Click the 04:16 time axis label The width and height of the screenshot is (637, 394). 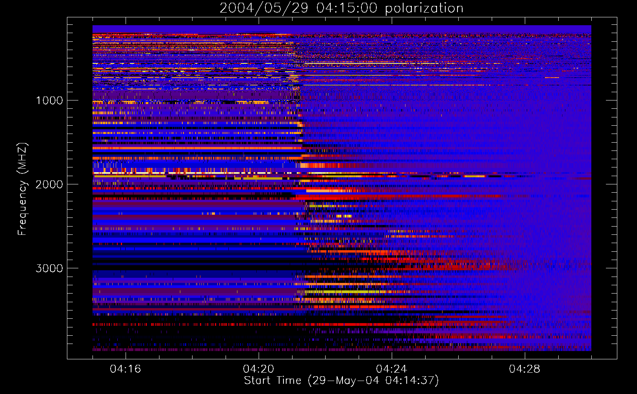click(x=125, y=369)
